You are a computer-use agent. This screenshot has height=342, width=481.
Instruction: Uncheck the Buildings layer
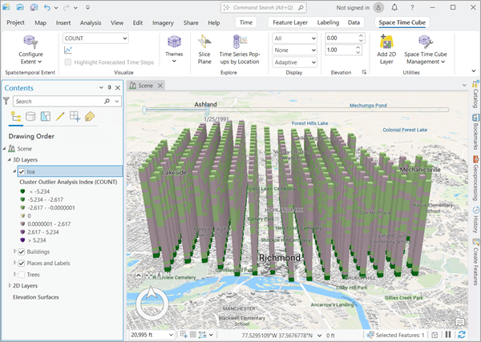pos(22,251)
